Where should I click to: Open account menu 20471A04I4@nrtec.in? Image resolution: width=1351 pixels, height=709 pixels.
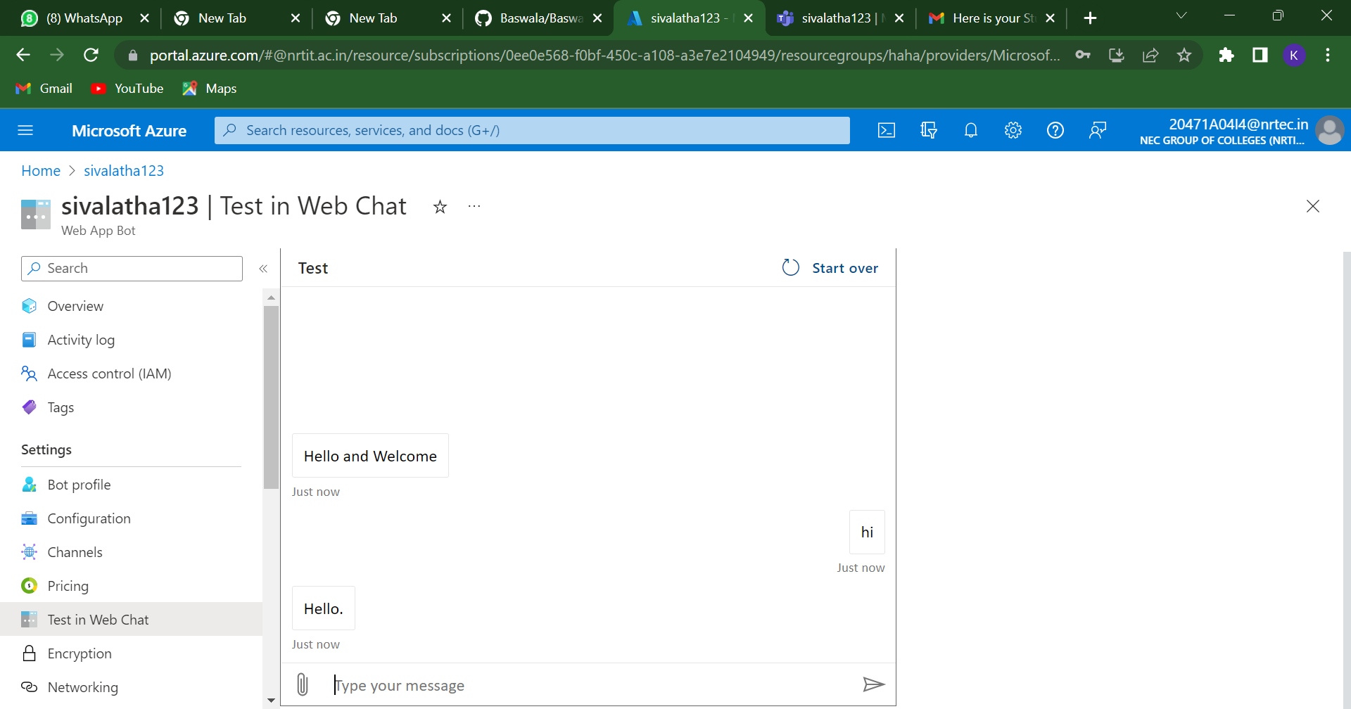click(x=1241, y=131)
